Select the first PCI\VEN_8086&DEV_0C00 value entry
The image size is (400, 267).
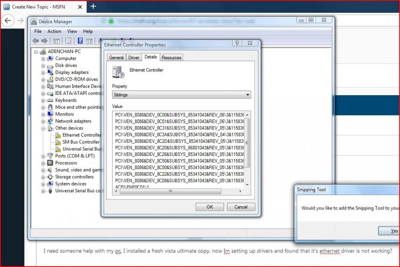pos(179,115)
